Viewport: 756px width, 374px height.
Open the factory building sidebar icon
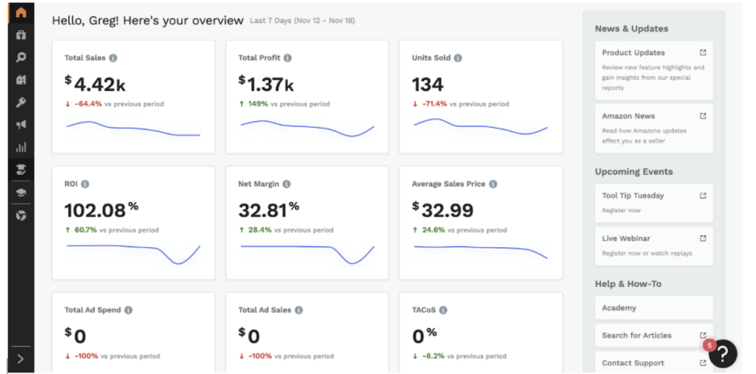[x=21, y=80]
